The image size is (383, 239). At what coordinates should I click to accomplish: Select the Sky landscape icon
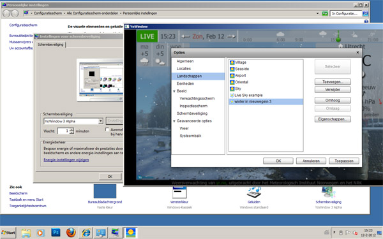(232, 89)
